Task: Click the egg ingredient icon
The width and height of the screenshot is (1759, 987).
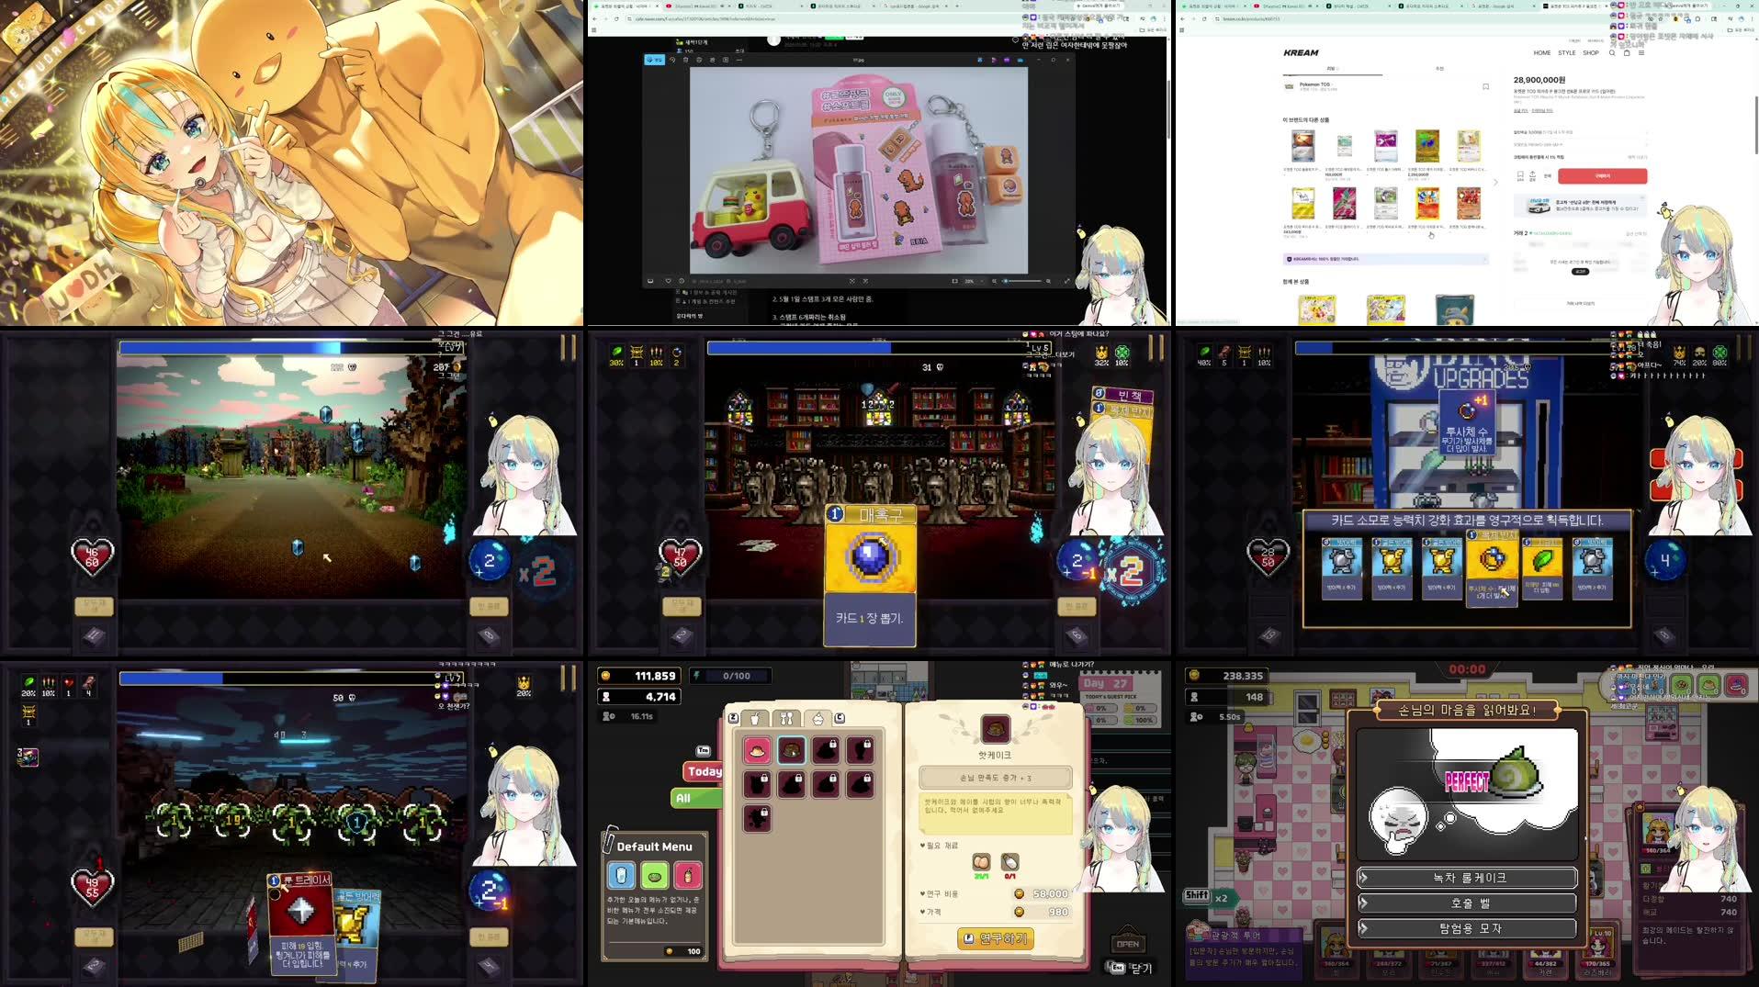Action: pyautogui.click(x=981, y=862)
